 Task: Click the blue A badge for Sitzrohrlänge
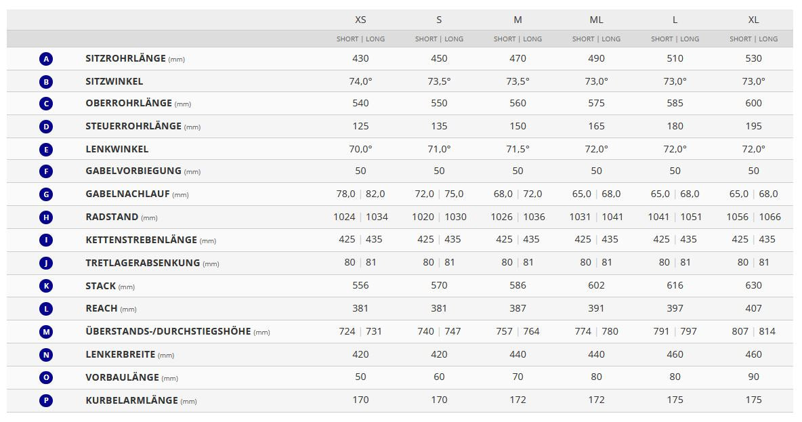pyautogui.click(x=46, y=59)
